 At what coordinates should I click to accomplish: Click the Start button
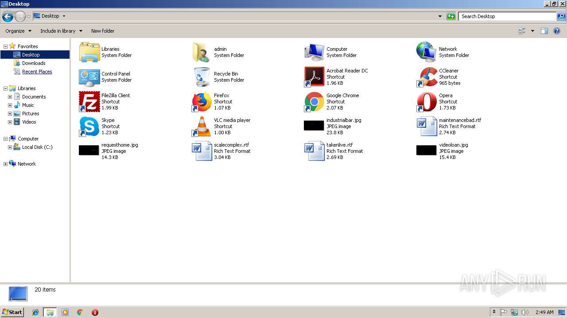point(12,312)
